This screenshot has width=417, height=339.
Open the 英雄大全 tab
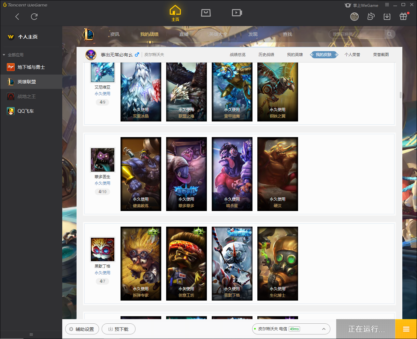pyautogui.click(x=218, y=34)
